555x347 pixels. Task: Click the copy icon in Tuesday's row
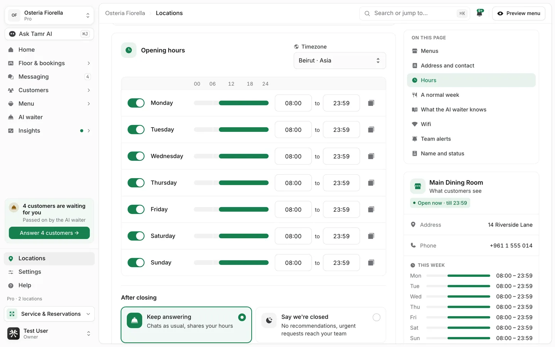tap(371, 130)
